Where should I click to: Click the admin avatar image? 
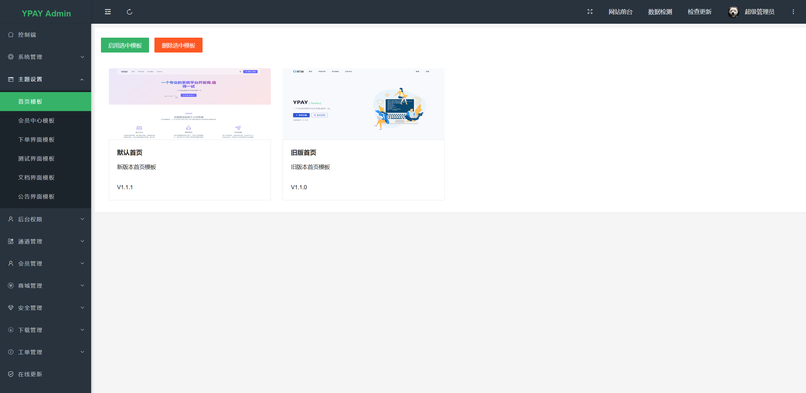(x=733, y=12)
